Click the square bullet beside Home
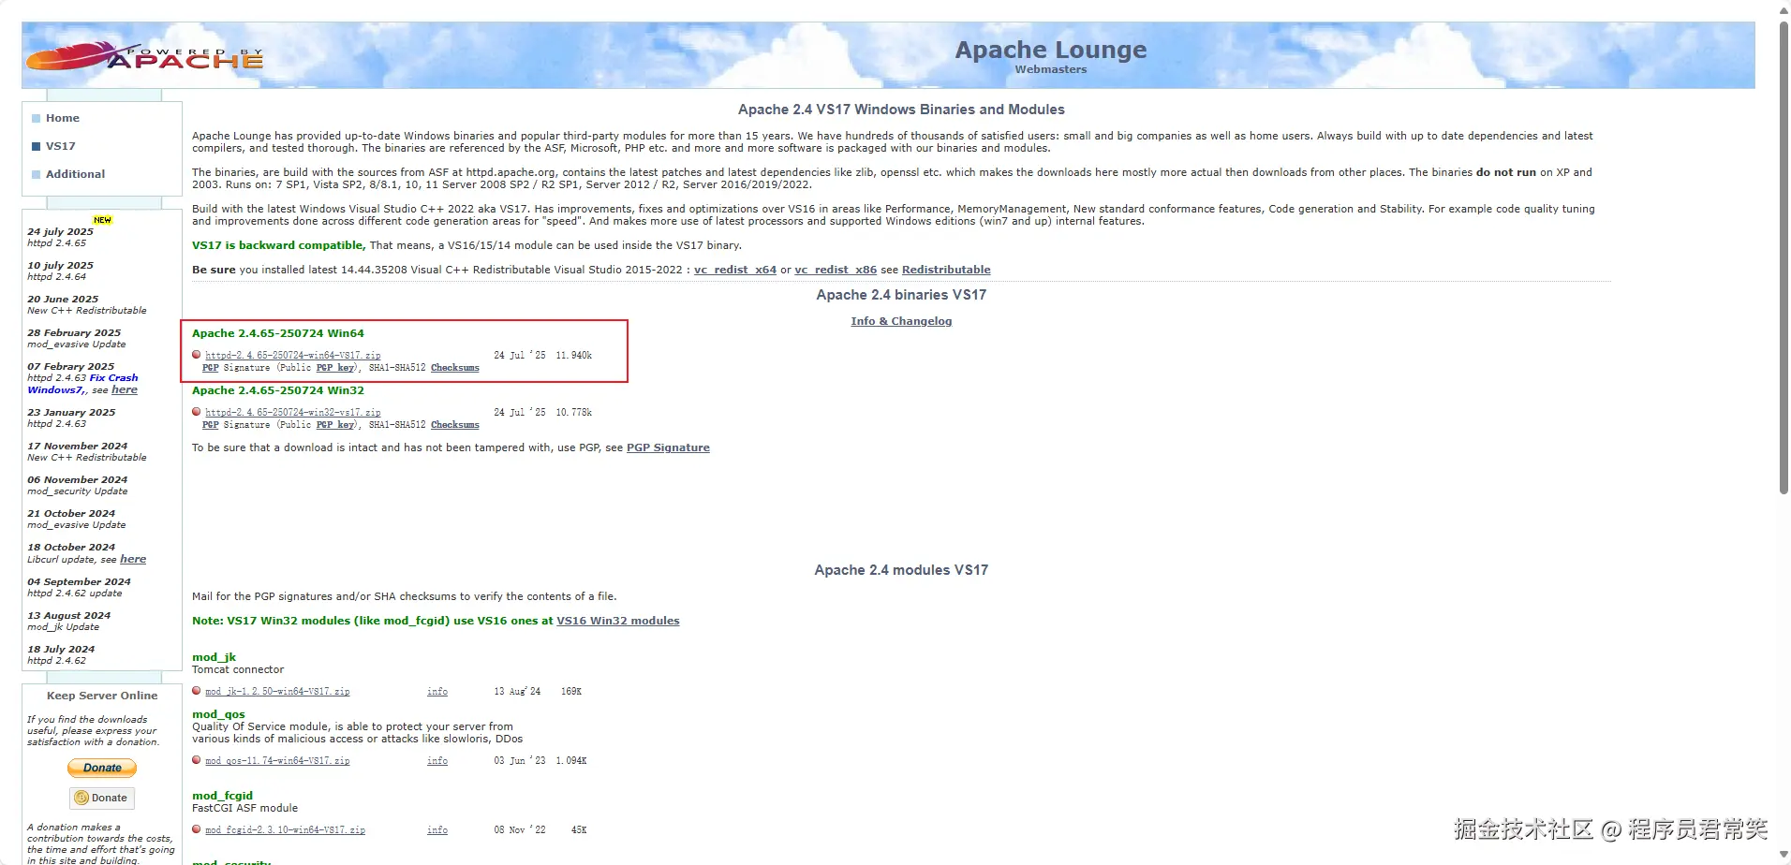Image resolution: width=1791 pixels, height=865 pixels. coord(37,118)
